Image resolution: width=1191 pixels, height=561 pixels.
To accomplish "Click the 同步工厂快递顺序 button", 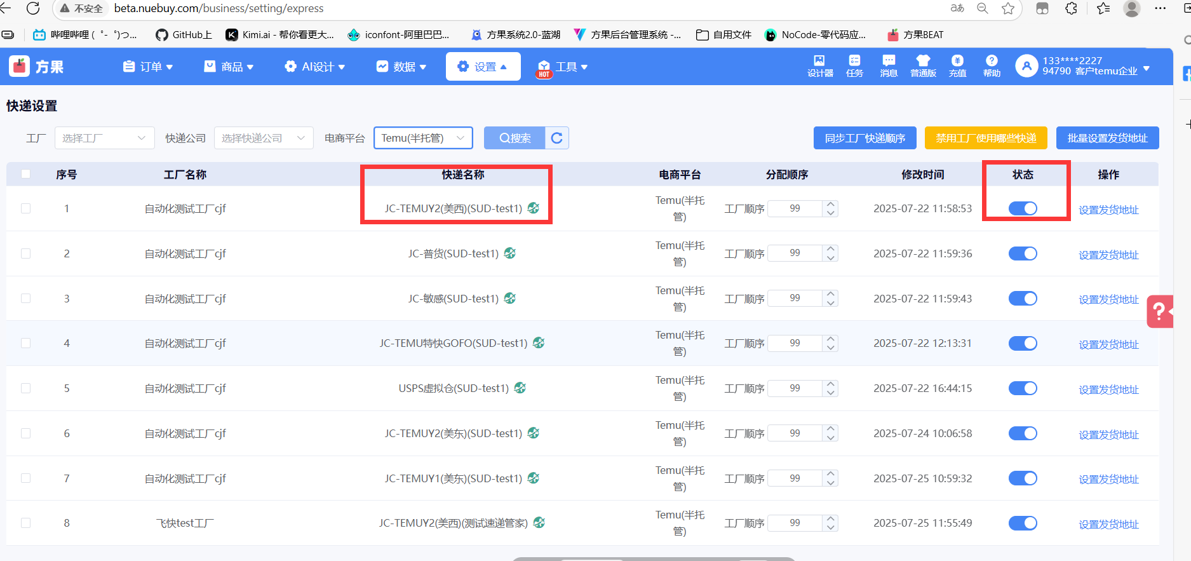I will click(865, 138).
